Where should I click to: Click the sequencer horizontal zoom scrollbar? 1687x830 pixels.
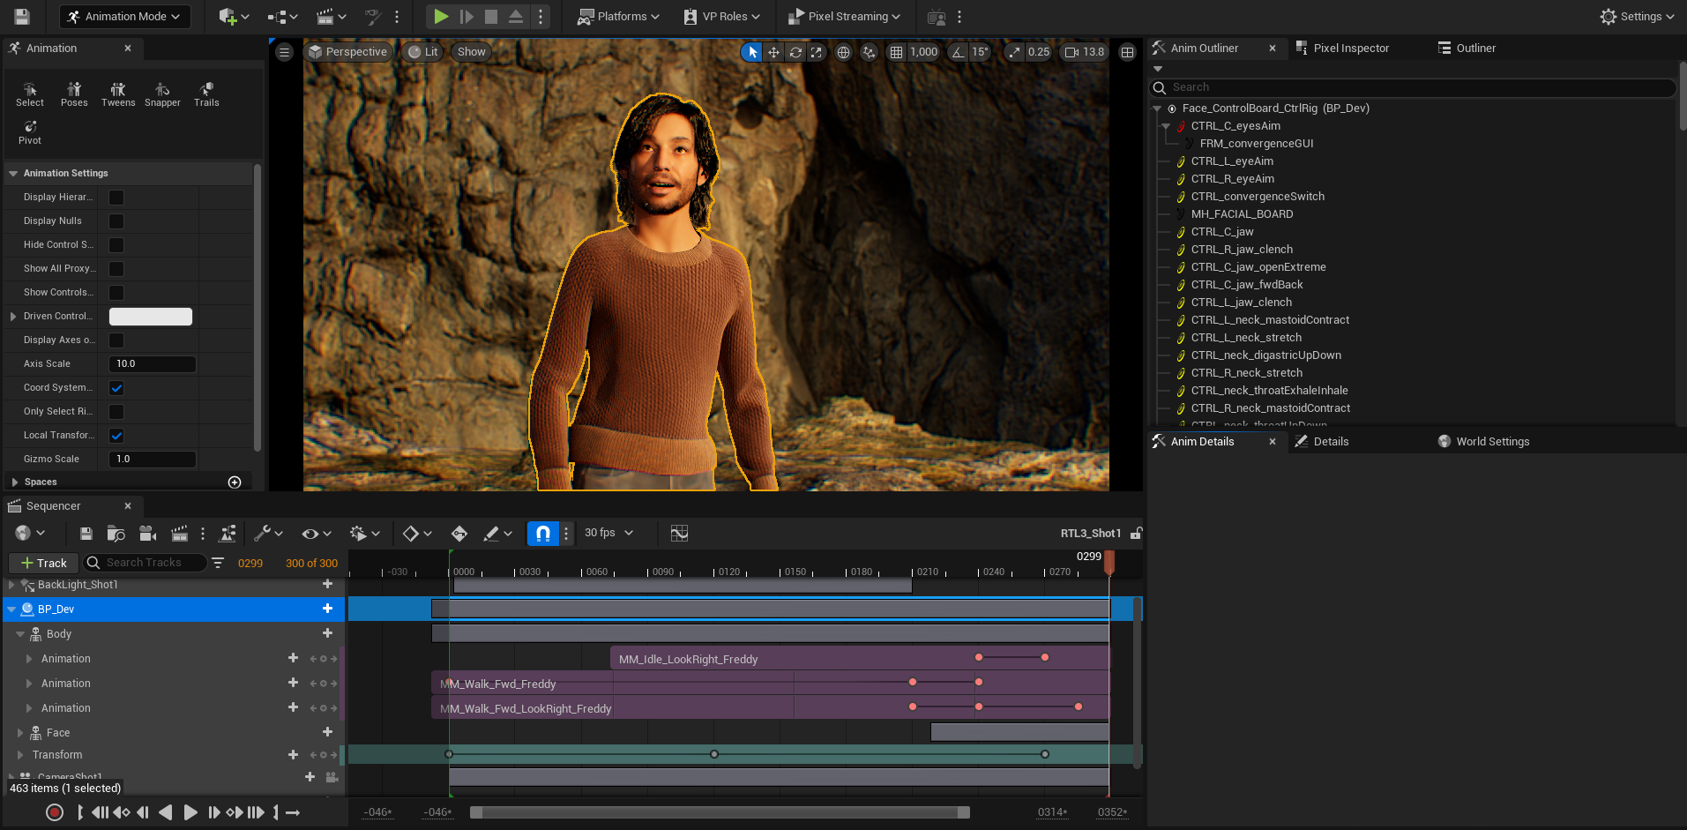(x=720, y=812)
